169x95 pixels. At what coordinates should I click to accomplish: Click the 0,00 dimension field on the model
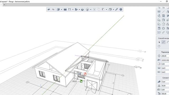[79, 74]
